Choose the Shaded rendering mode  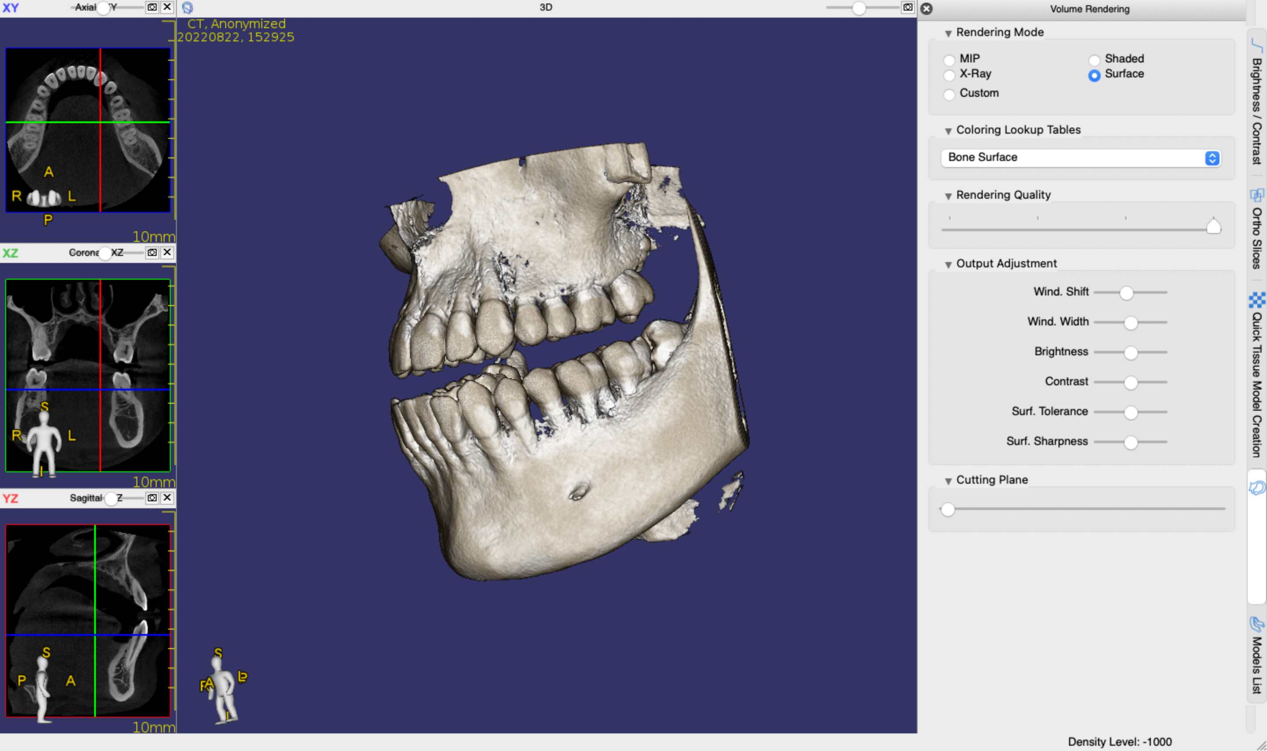1094,60
